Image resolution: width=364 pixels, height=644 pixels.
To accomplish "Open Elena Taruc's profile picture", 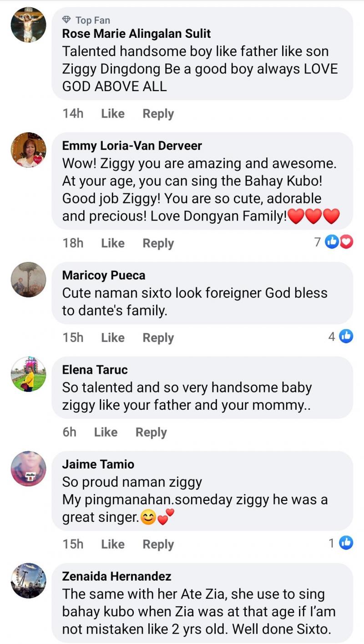I will (28, 374).
